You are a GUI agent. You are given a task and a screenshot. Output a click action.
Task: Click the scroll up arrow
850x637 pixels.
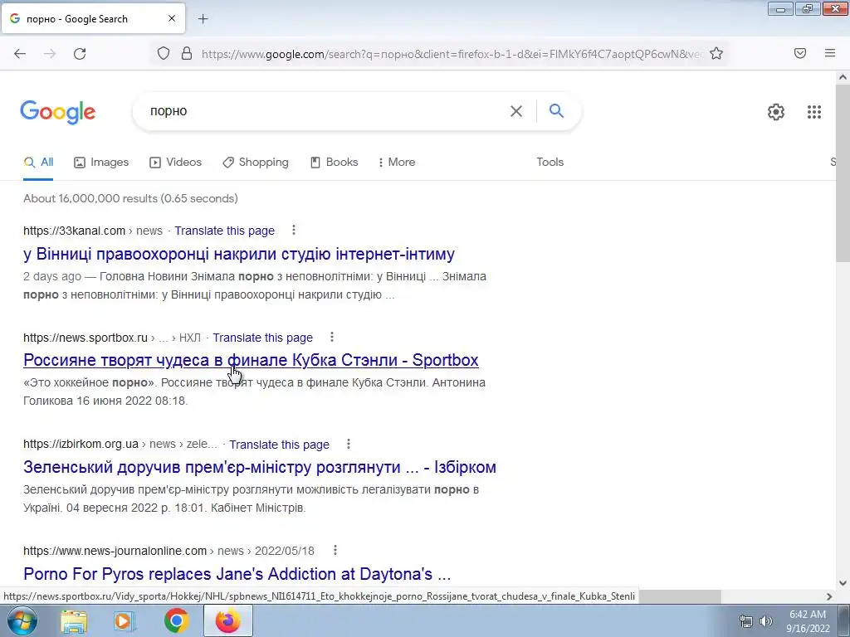[843, 77]
